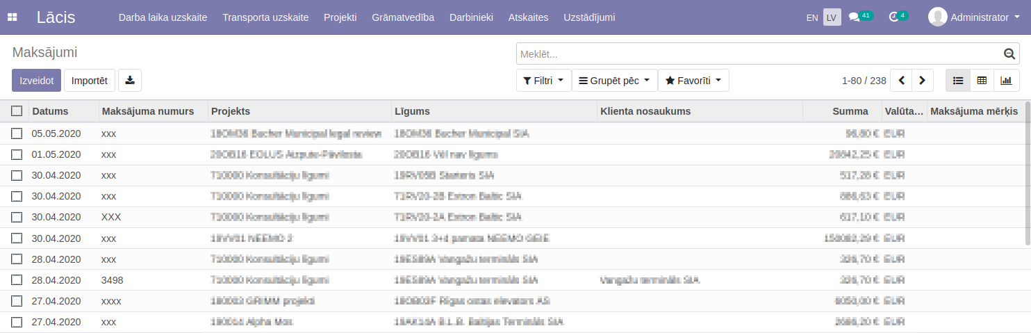Open the Favorīti dropdown
Image resolution: width=1031 pixels, height=333 pixels.
tap(693, 81)
